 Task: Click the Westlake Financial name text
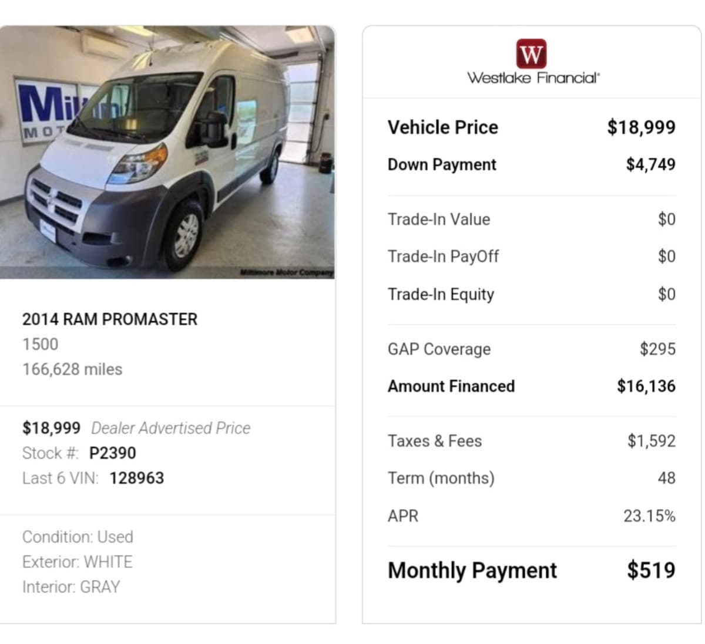coord(533,78)
